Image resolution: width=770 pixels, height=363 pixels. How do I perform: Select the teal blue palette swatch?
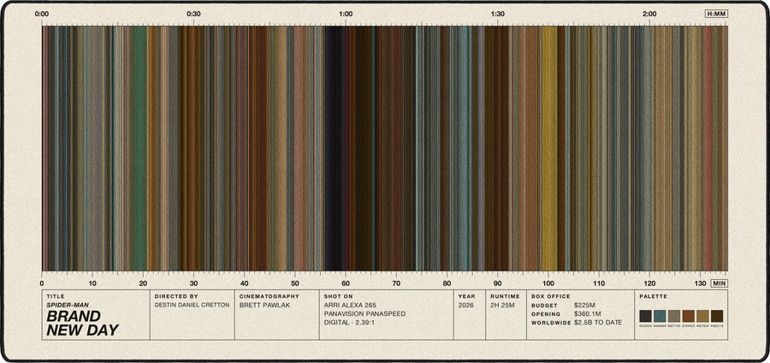point(660,316)
